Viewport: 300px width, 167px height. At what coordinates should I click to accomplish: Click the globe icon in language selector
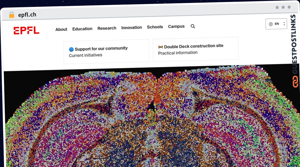click(x=271, y=24)
